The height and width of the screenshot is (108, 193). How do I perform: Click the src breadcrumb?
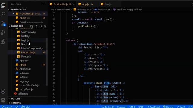click(x=52, y=10)
